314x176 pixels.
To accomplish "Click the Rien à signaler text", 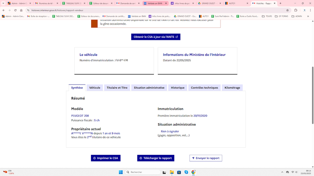I will (170, 131).
